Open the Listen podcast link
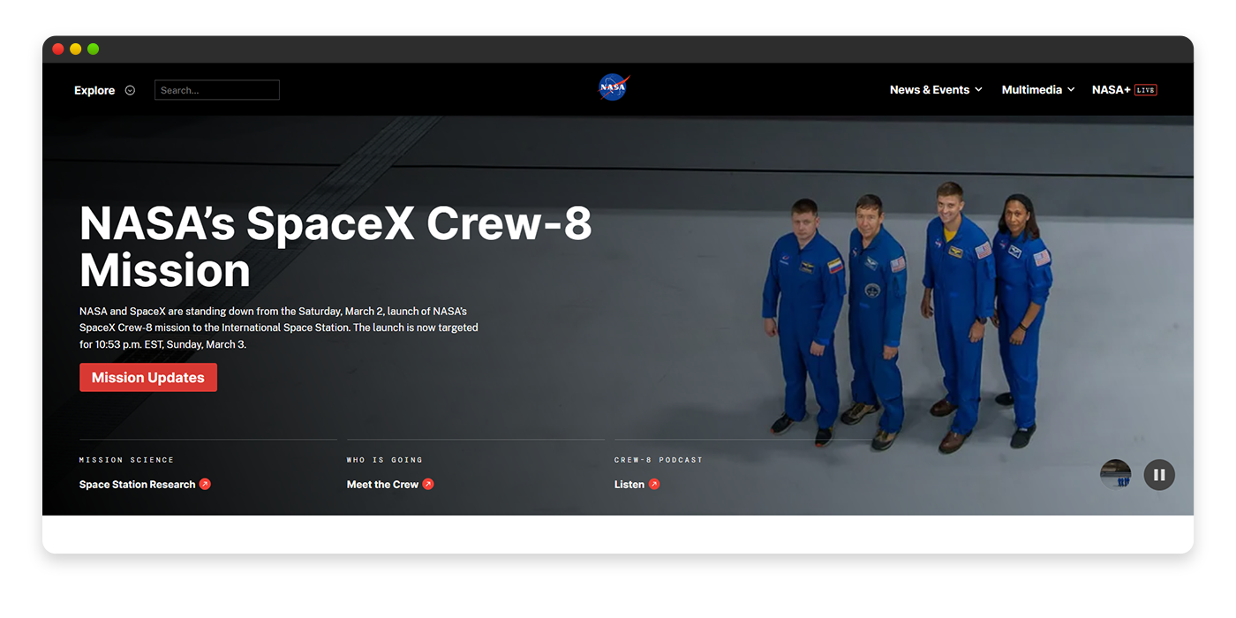This screenshot has width=1236, height=618. 629,484
